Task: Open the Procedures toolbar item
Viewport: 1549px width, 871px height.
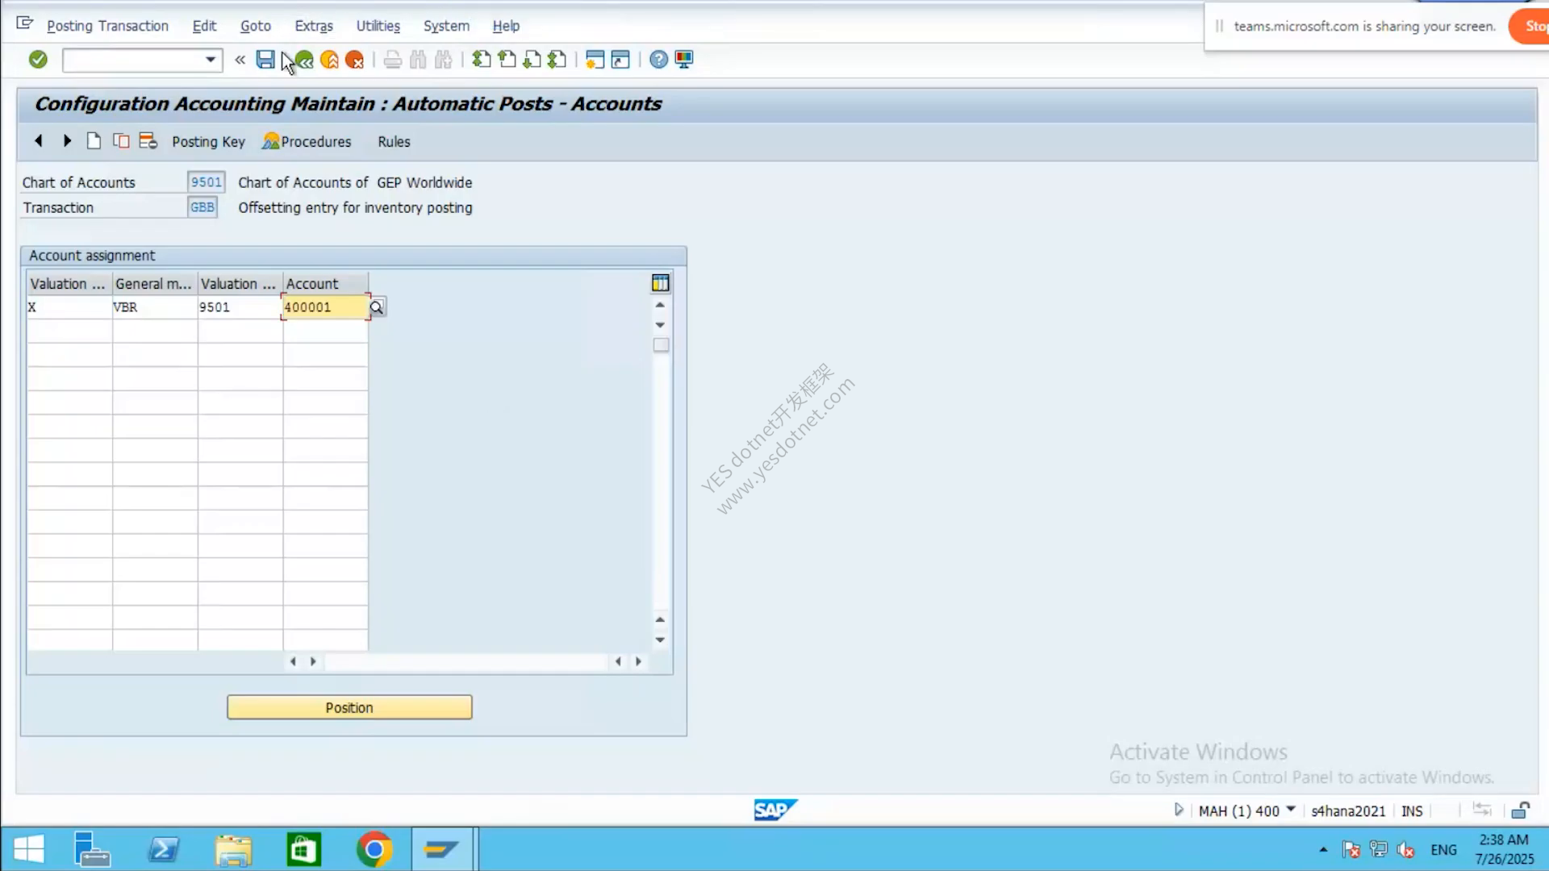Action: (x=307, y=141)
